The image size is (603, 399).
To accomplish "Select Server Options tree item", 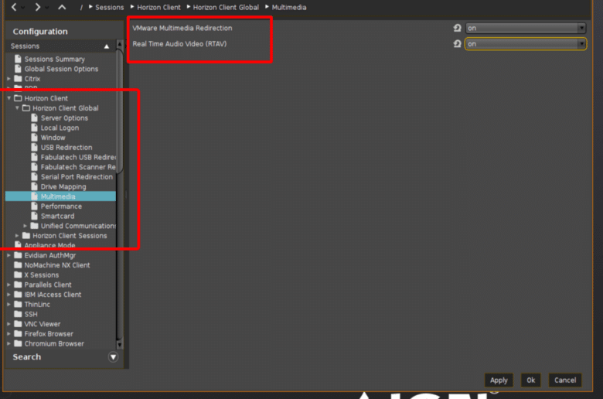I will coord(64,118).
